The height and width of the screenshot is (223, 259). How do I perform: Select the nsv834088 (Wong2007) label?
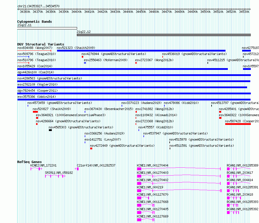click(35, 48)
